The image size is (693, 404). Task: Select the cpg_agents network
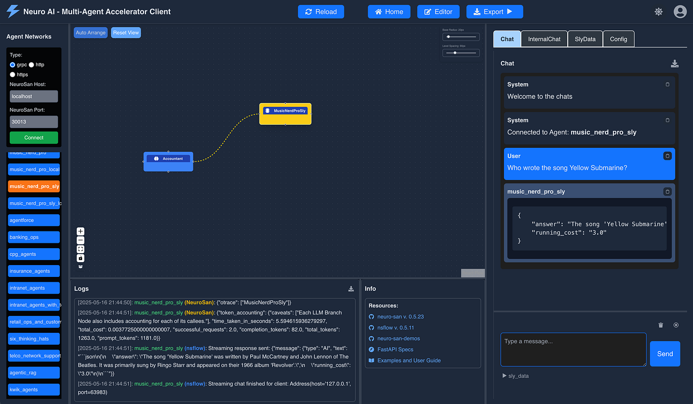tap(34, 254)
